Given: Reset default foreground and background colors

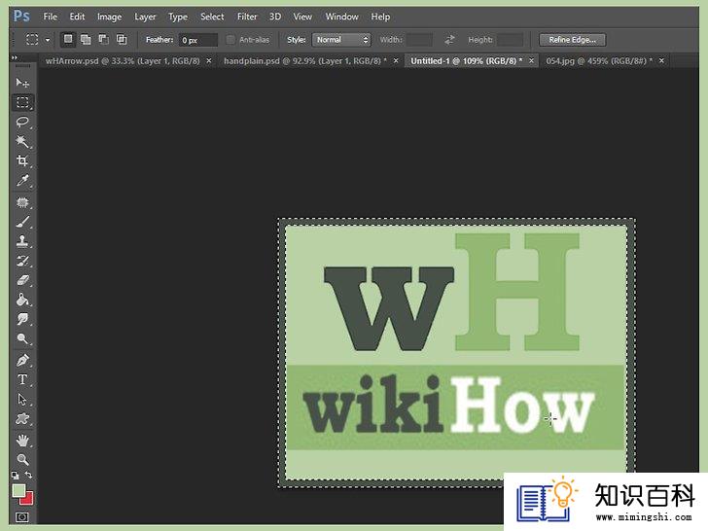Looking at the screenshot, I should [15, 475].
